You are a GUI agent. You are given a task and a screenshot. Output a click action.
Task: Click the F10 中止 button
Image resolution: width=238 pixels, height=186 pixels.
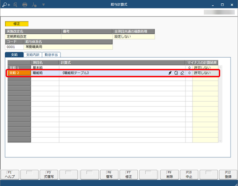189,175
